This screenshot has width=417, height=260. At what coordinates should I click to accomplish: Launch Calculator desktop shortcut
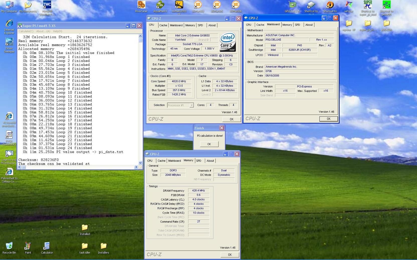click(47, 248)
